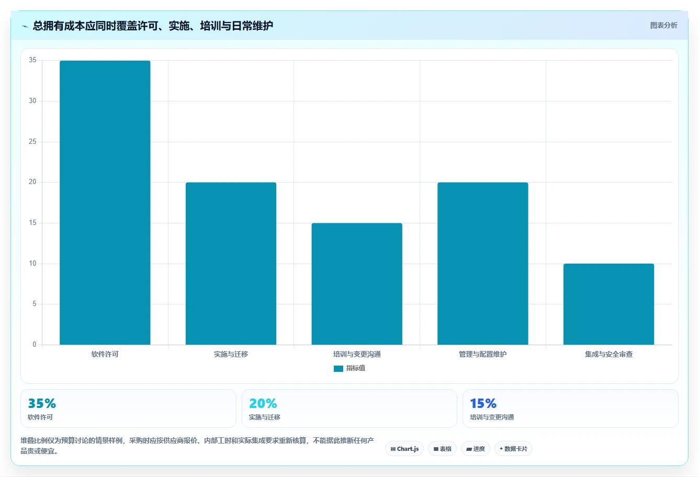The image size is (699, 477).
Task: Open the 15% 培训与变更沟通 stat card
Action: click(x=570, y=408)
